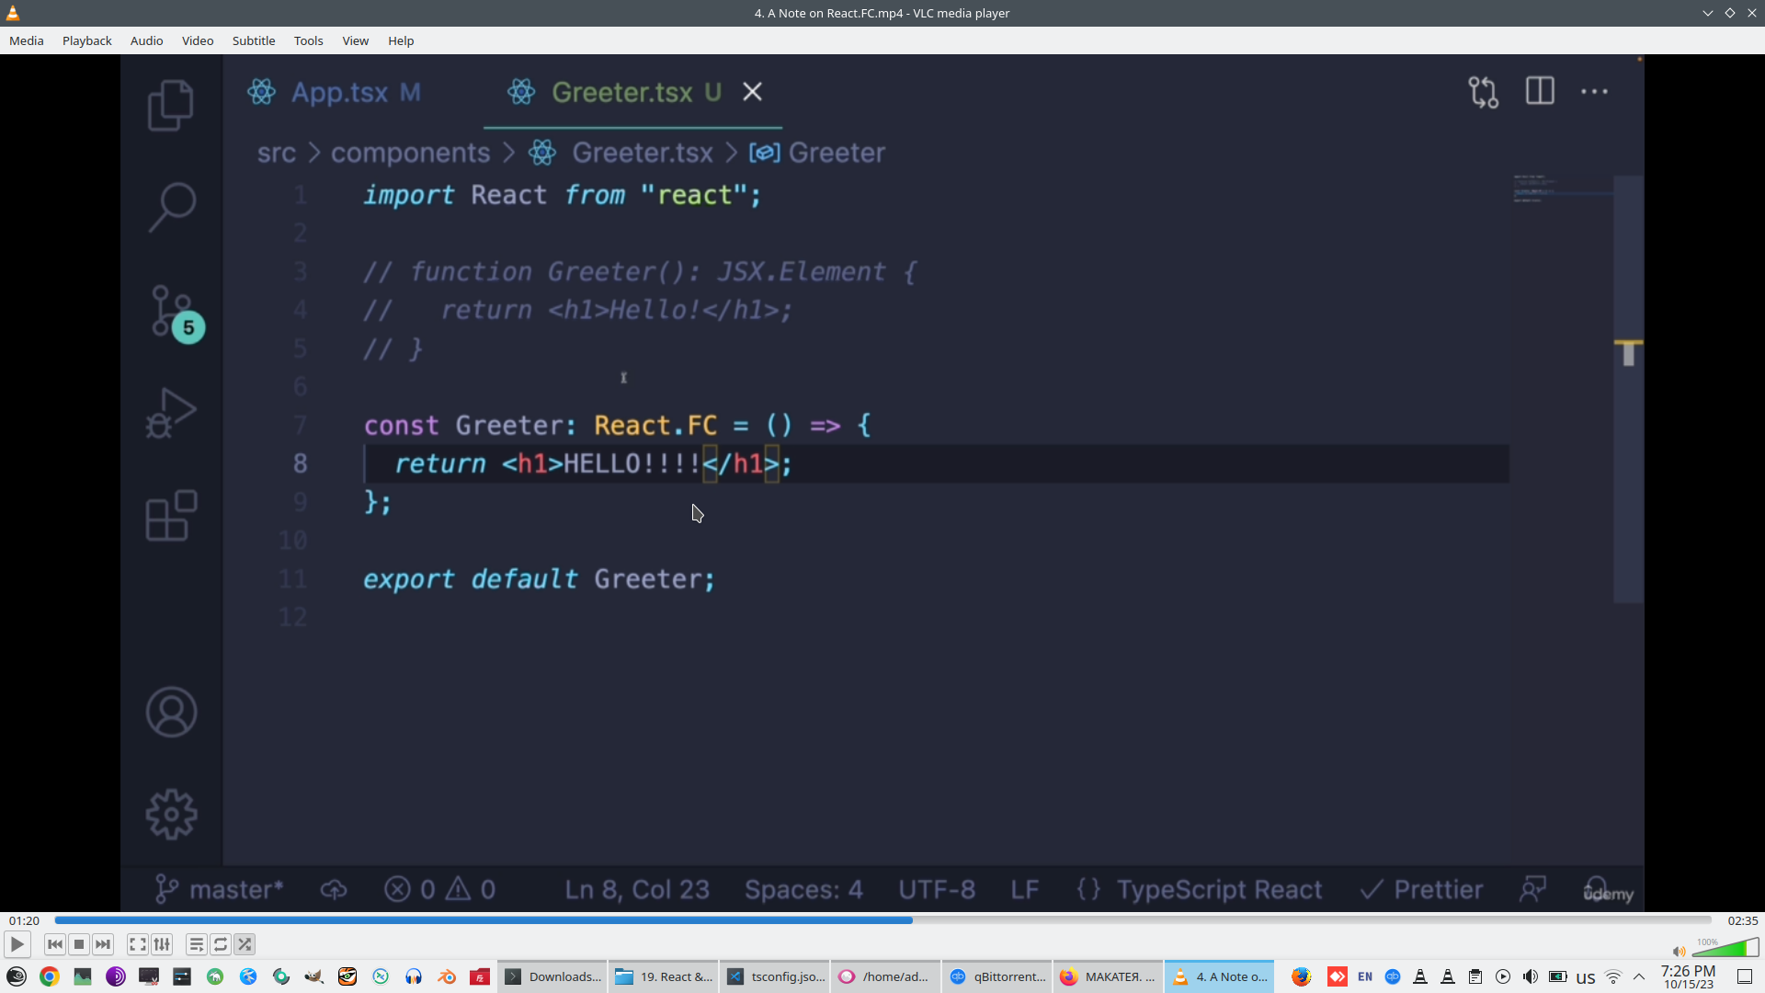
Task: Toggle random shuffle playback
Action: (245, 944)
